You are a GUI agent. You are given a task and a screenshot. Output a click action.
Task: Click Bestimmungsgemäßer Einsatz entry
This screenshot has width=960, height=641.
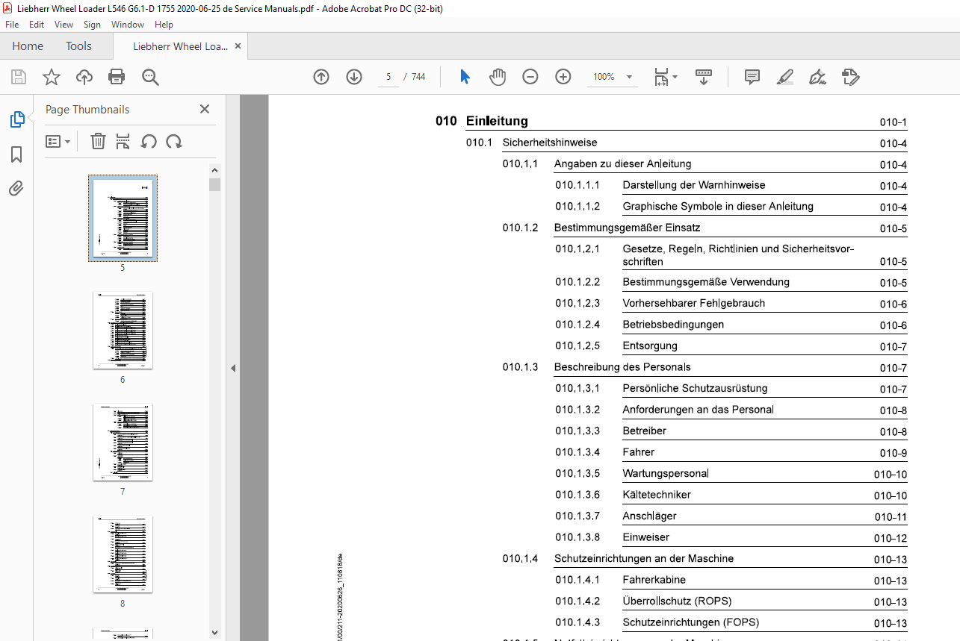628,228
